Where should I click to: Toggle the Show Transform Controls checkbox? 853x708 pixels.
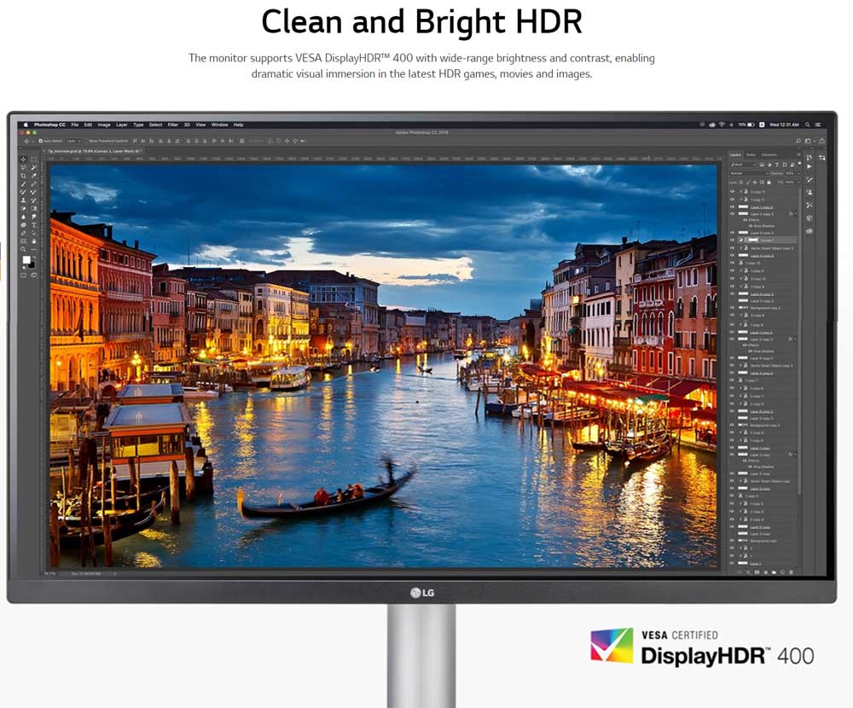coord(87,141)
